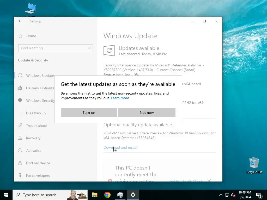Select the Last checked time text

(x=143, y=54)
